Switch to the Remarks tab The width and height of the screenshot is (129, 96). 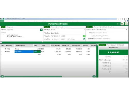coord(110,27)
